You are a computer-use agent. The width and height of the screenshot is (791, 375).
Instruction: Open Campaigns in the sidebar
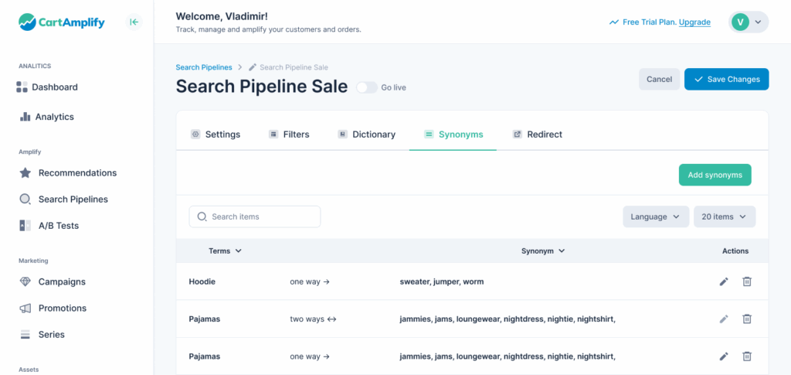tap(62, 282)
